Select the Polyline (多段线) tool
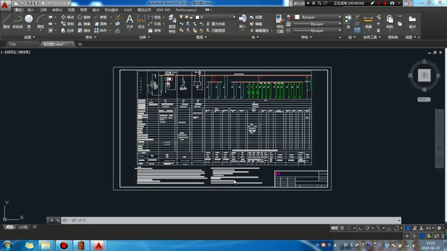The height and width of the screenshot is (251, 447). [17, 21]
